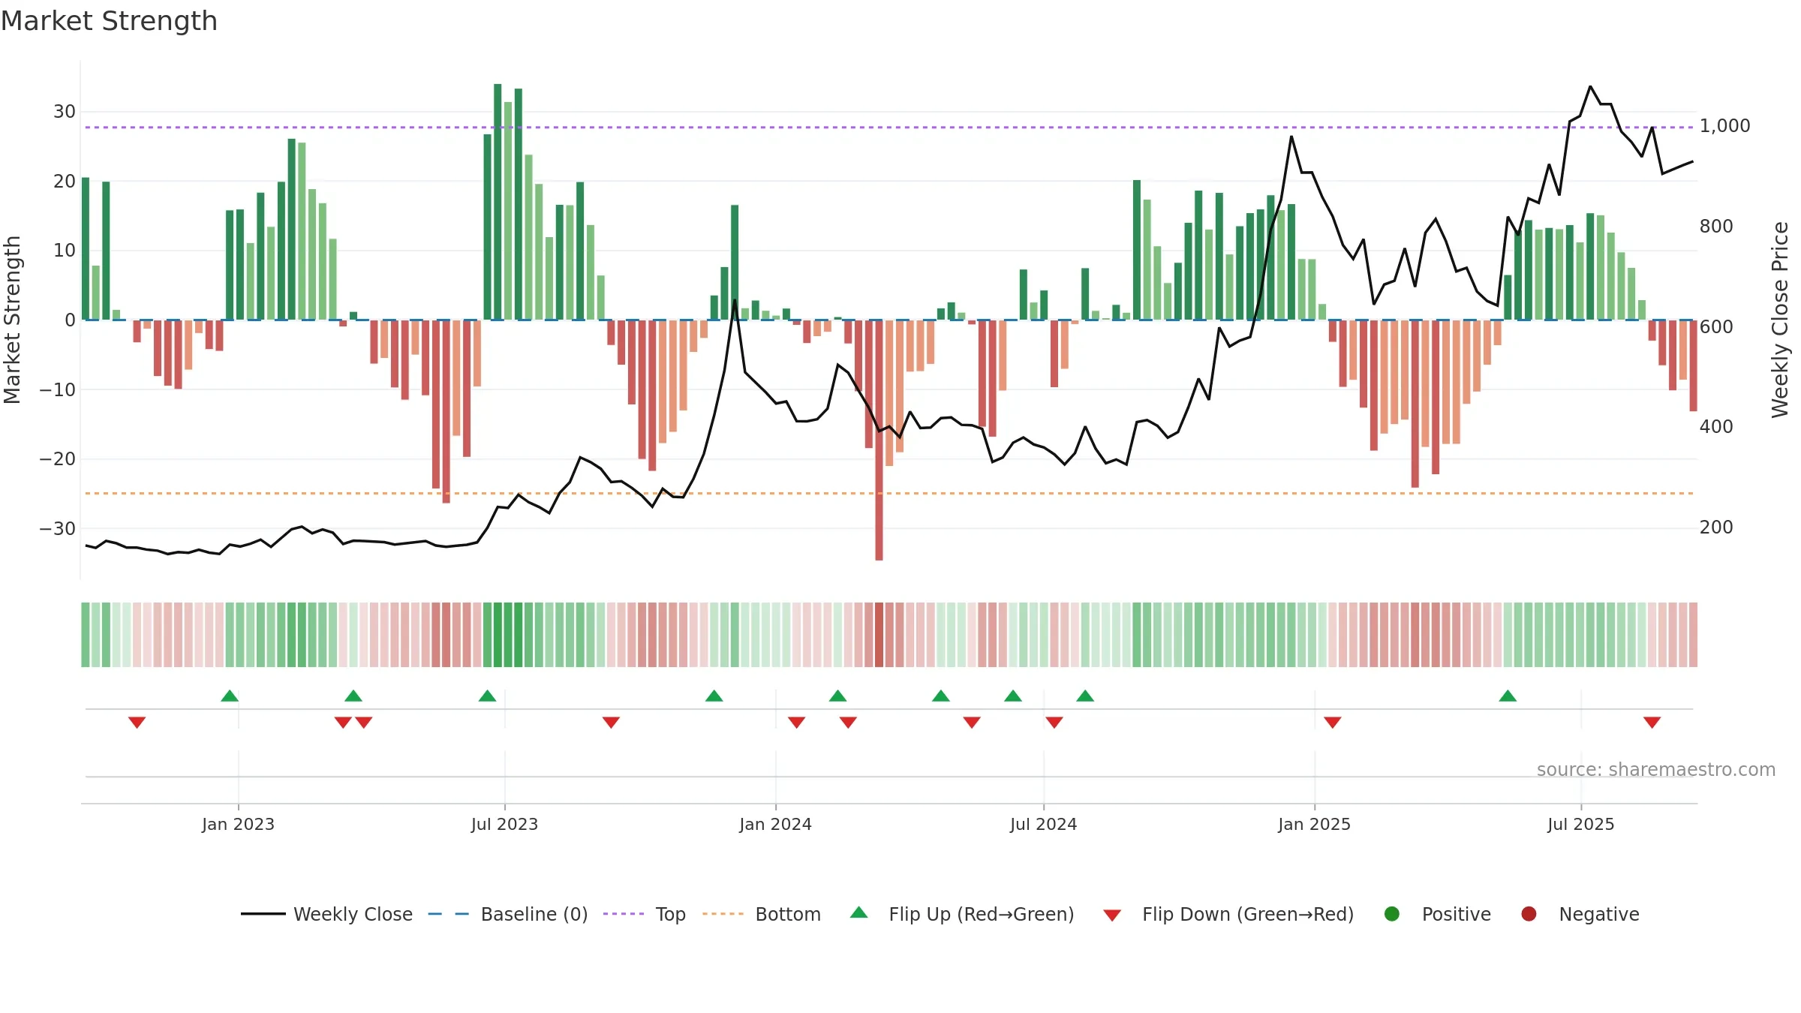Click the first flip-down marker before Jan 2023
1801x1013 pixels.
[137, 722]
